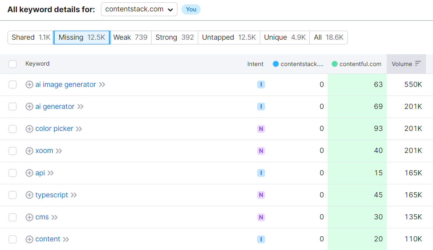Viewport: 433px width, 250px height.
Task: Click the intent badge 'I' for ai image generator
Action: pyautogui.click(x=261, y=85)
